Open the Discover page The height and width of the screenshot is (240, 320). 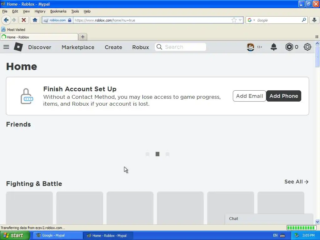(x=40, y=47)
